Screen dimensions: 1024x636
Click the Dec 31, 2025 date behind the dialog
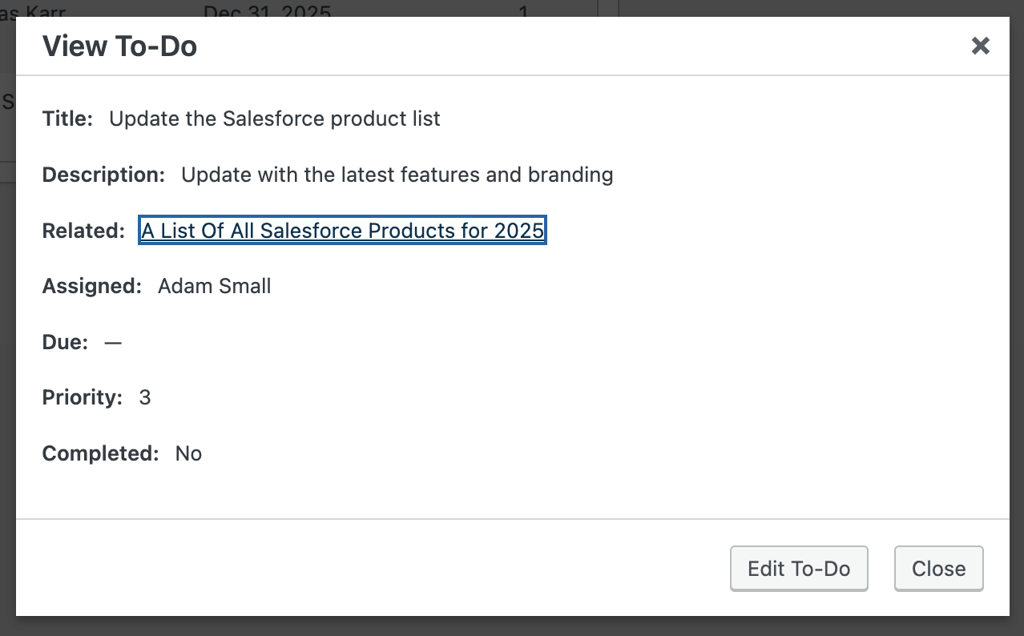267,11
